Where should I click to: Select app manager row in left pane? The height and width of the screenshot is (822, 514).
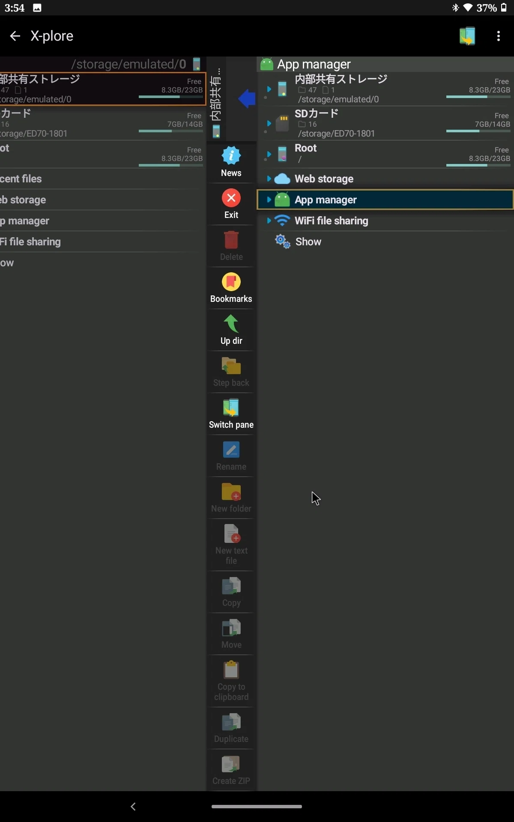(x=103, y=220)
